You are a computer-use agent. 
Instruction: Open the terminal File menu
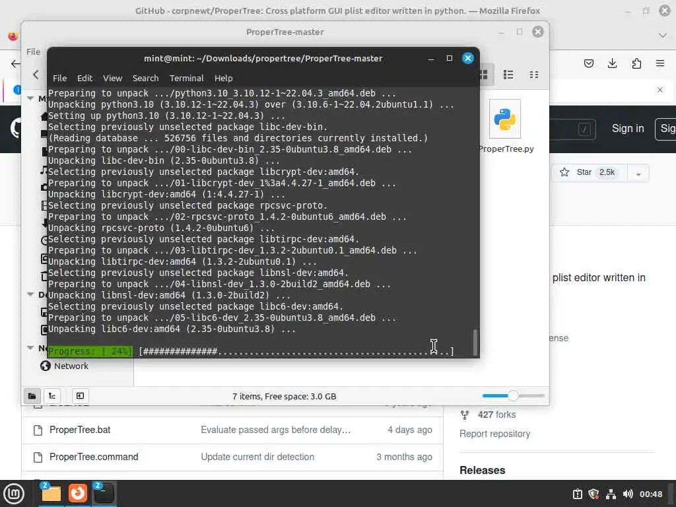pos(59,78)
